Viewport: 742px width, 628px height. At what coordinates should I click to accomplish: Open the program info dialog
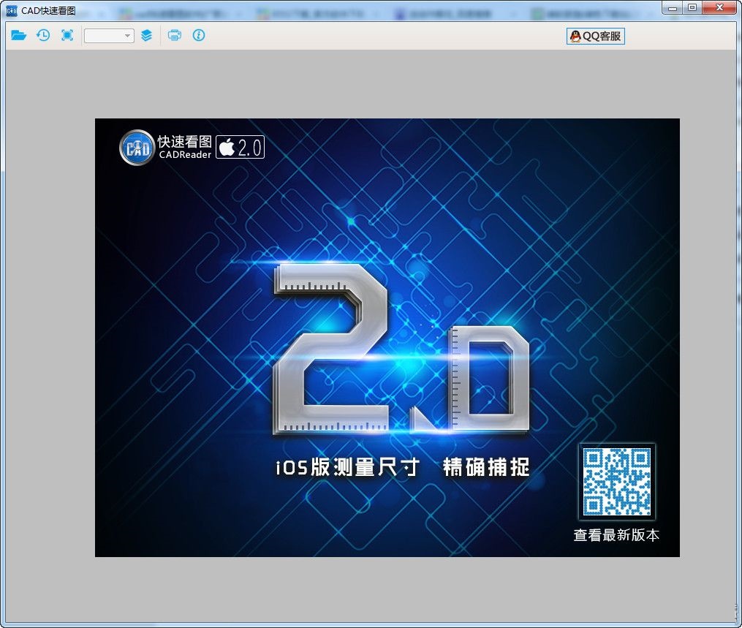pyautogui.click(x=198, y=35)
